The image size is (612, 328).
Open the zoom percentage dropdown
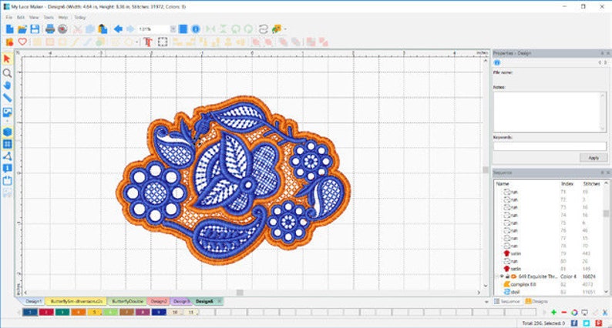coord(173,29)
